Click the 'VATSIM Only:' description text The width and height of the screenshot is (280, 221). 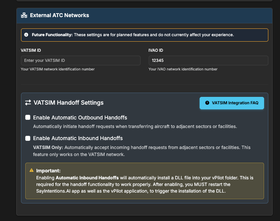click(x=142, y=151)
